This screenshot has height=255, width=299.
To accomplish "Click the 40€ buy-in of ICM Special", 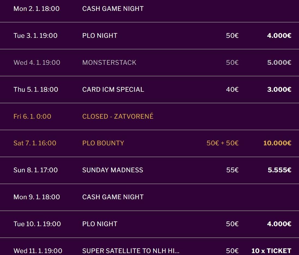I will (x=232, y=90).
